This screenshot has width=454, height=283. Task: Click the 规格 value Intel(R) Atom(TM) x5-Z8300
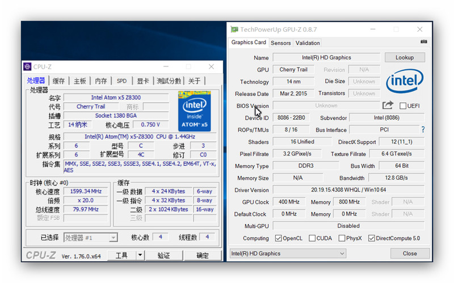[140, 137]
